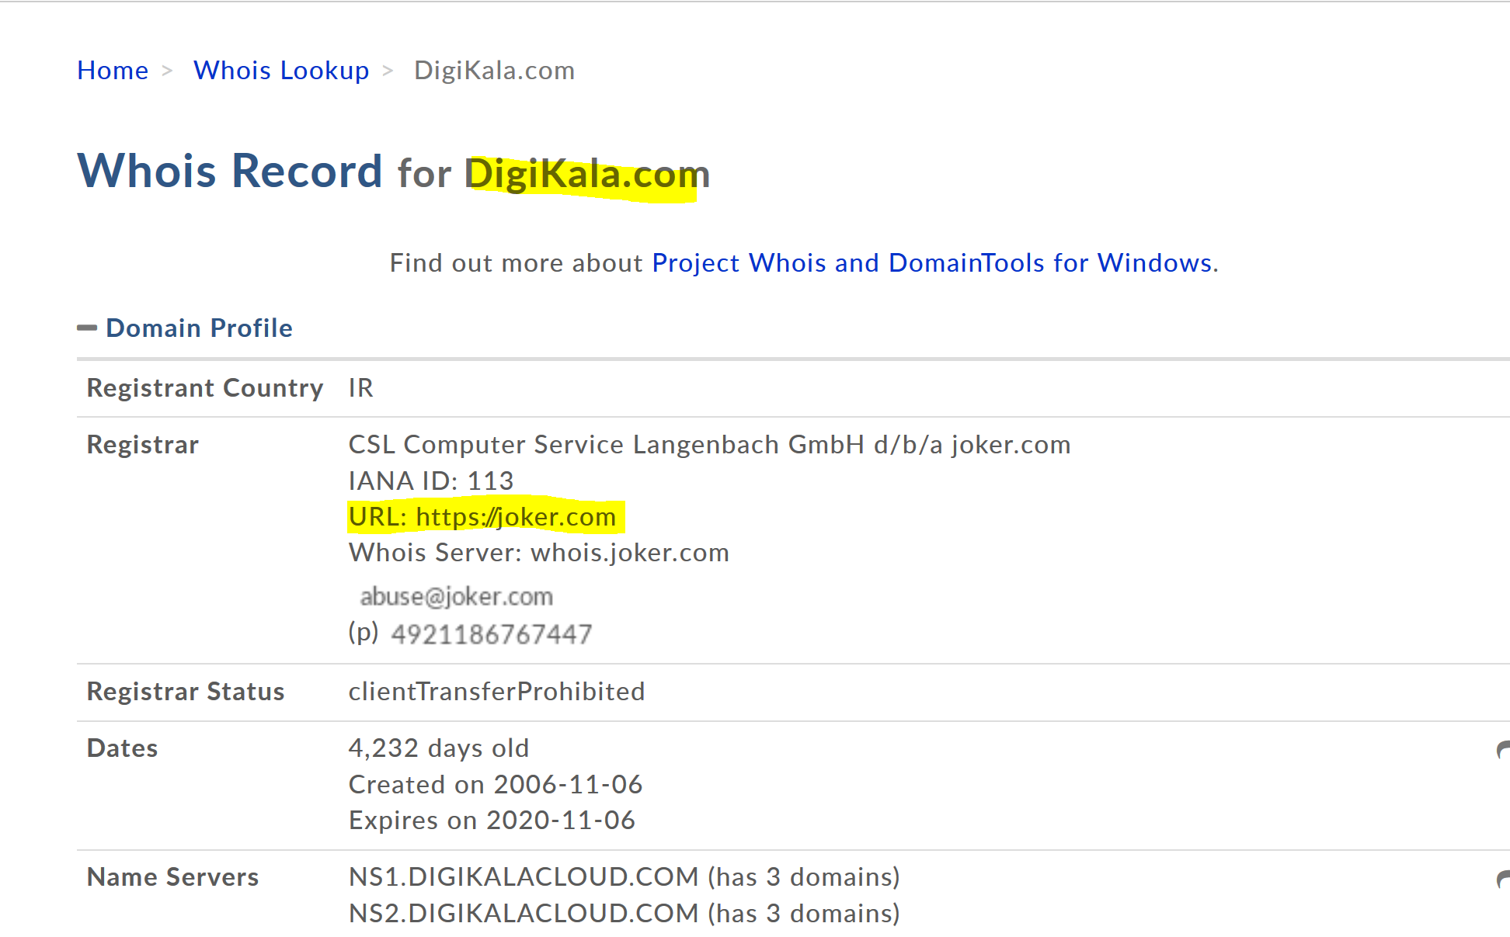Click the arrow icon in the Dates row
1510x937 pixels.
coord(1502,750)
